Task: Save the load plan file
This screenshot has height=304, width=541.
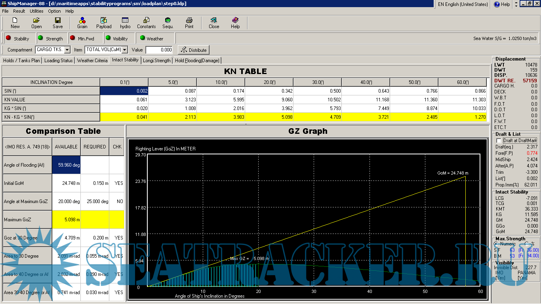Action: click(58, 23)
